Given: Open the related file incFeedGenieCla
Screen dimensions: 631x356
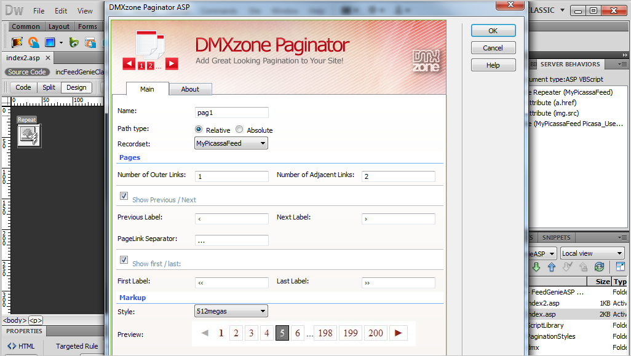Looking at the screenshot, I should click(x=80, y=72).
